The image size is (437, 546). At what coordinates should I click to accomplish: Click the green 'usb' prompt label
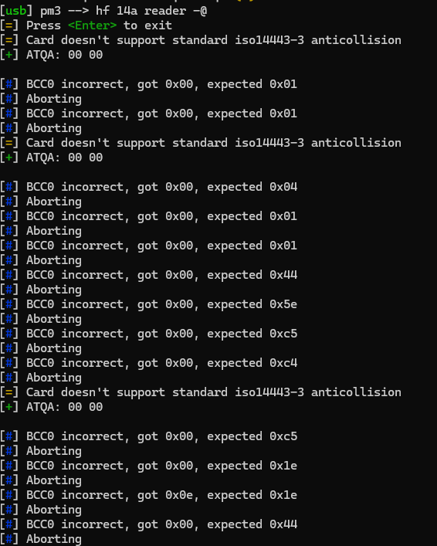(x=16, y=11)
